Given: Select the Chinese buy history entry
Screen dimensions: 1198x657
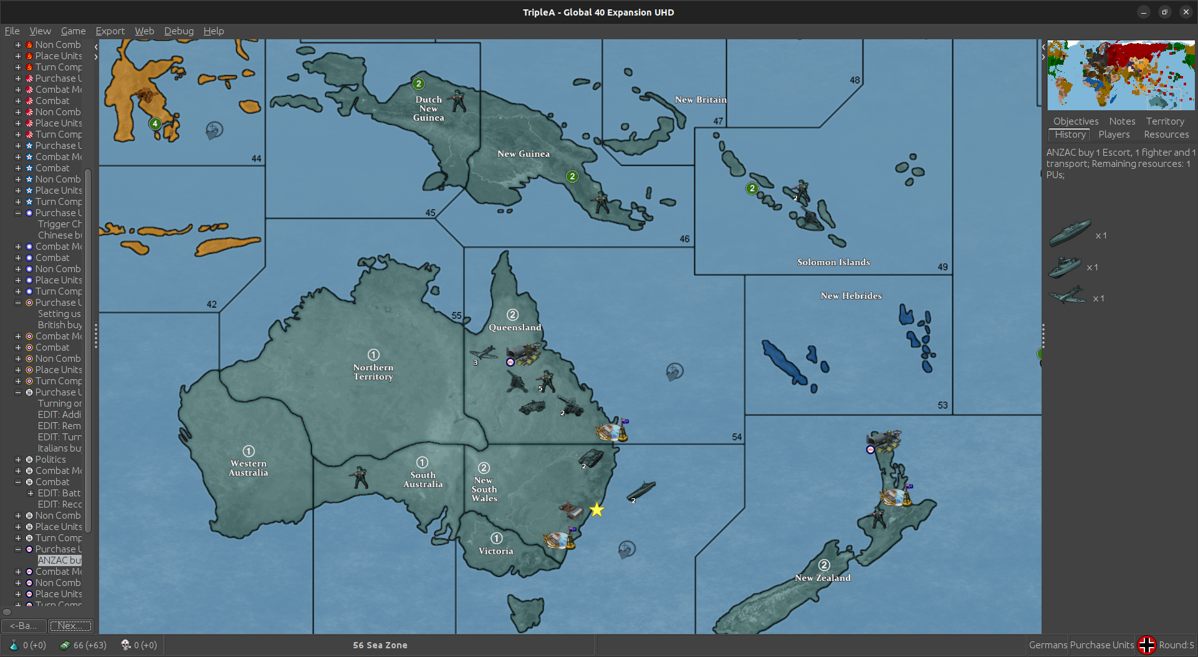Looking at the screenshot, I should pos(59,235).
